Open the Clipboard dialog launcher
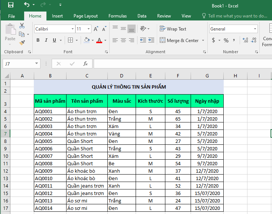The image size is (272, 214). coord(29,52)
